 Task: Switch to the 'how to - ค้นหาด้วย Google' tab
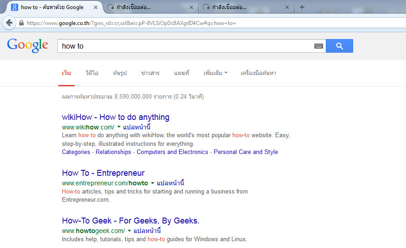coord(52,7)
